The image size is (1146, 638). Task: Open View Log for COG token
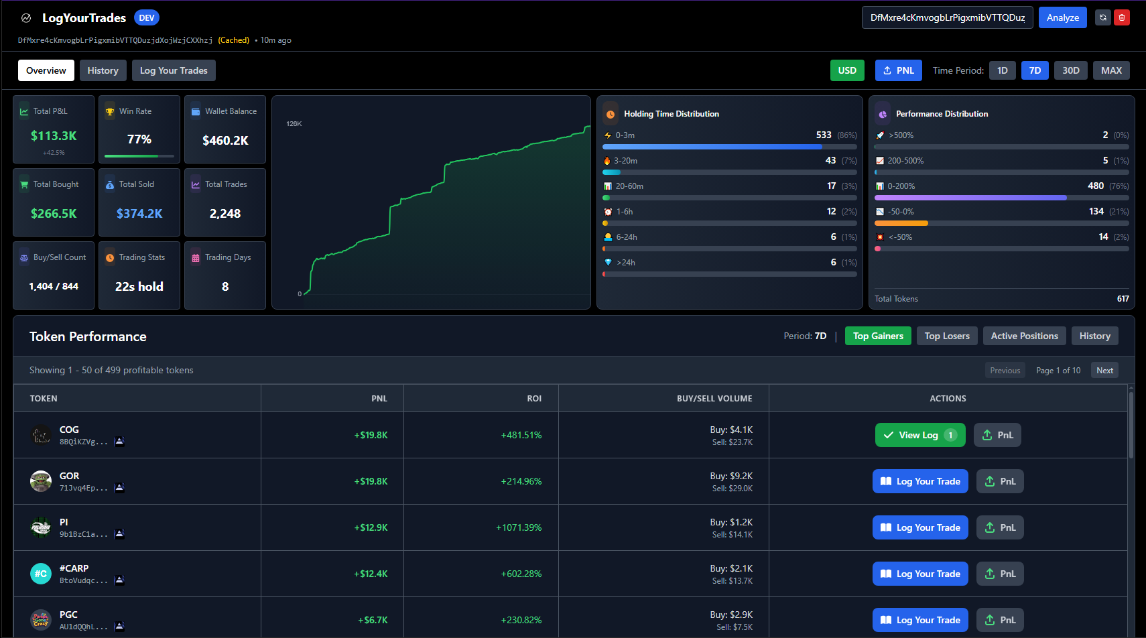tap(919, 435)
